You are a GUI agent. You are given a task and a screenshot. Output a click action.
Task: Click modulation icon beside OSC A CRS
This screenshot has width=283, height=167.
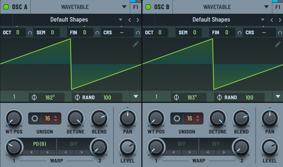click(138, 33)
